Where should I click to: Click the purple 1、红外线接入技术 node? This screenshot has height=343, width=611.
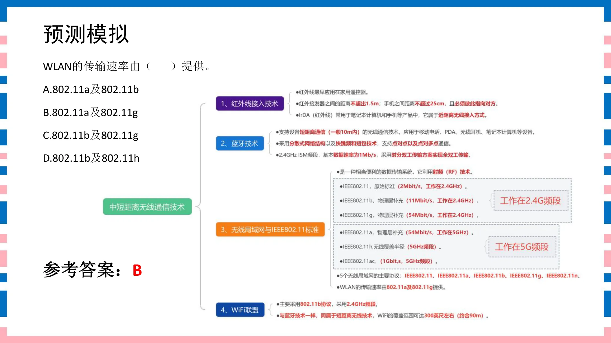pos(250,103)
